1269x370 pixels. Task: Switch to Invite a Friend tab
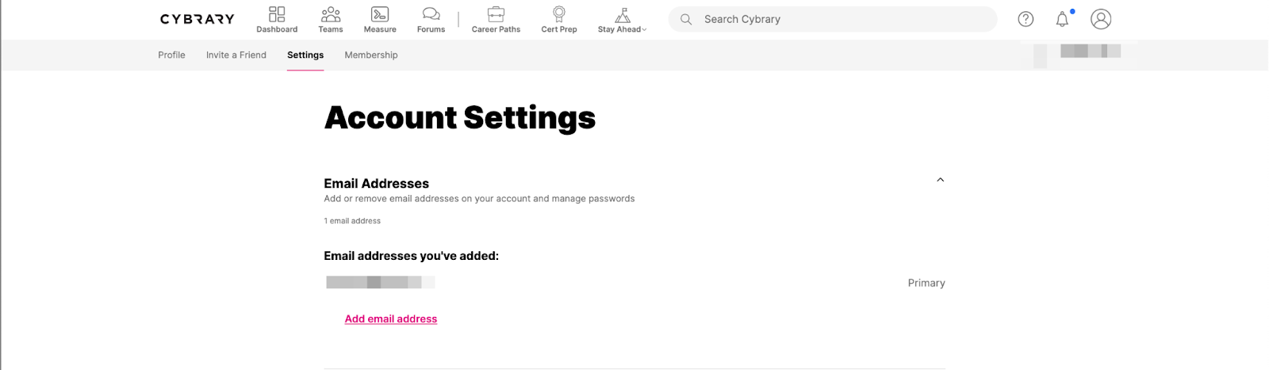(x=236, y=55)
